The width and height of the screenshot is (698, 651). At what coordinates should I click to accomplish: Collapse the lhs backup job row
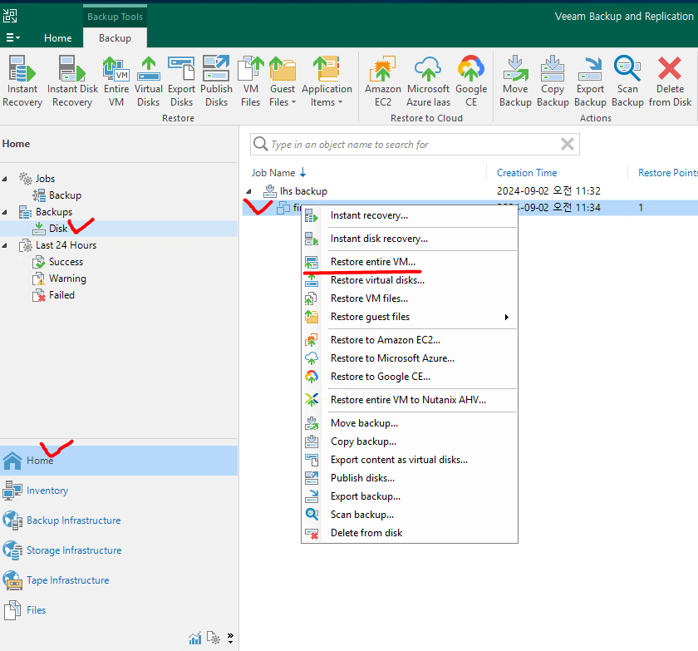tap(248, 191)
